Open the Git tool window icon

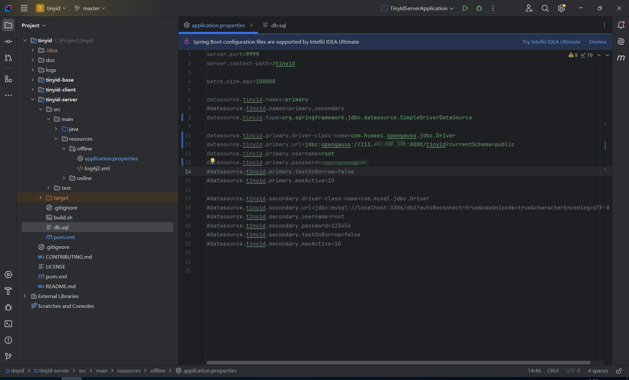(x=8, y=356)
